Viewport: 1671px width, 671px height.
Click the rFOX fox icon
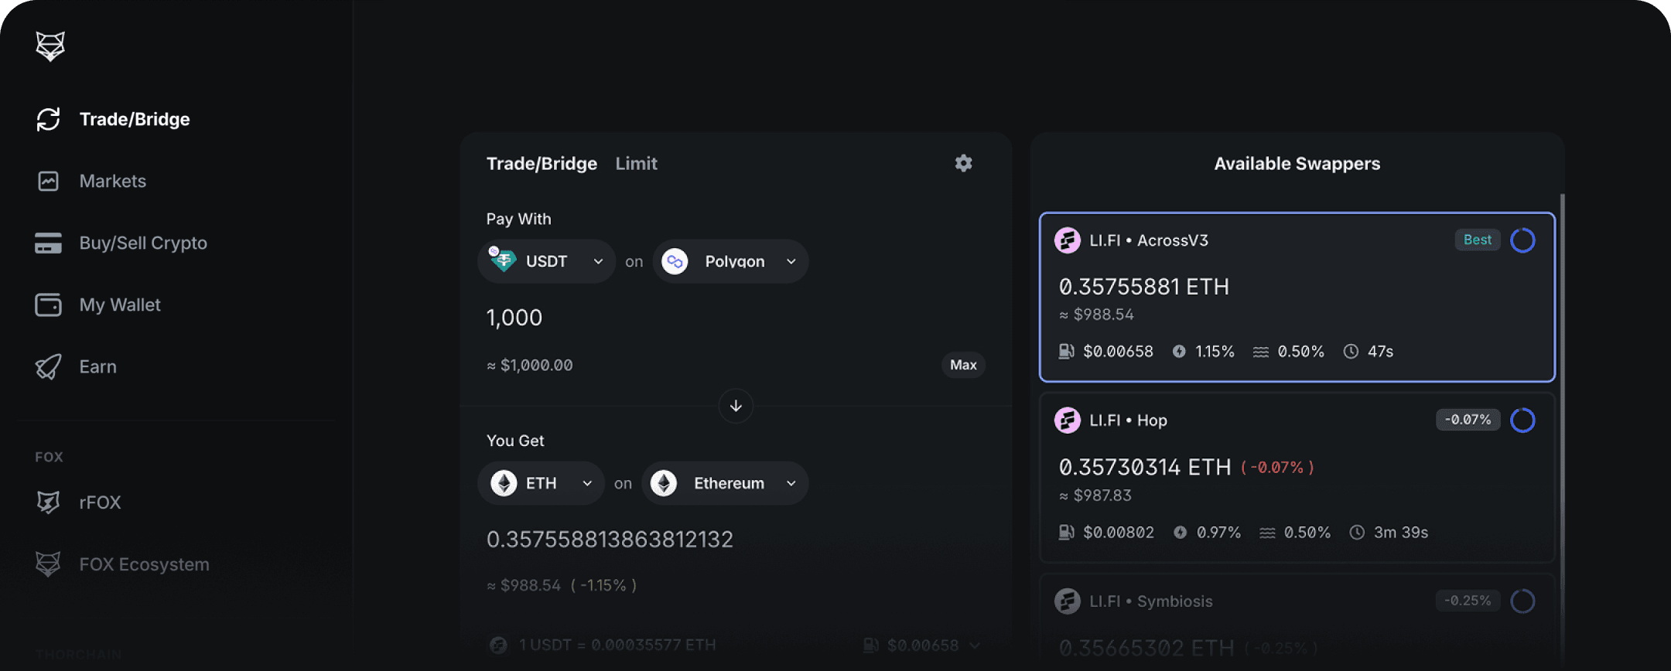48,502
